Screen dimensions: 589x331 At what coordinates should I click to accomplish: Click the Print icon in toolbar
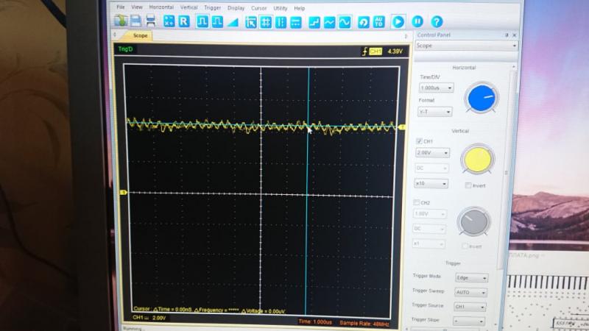(149, 22)
